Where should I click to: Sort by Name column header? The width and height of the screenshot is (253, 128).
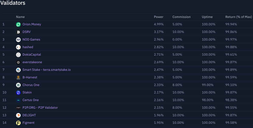coord(20,17)
